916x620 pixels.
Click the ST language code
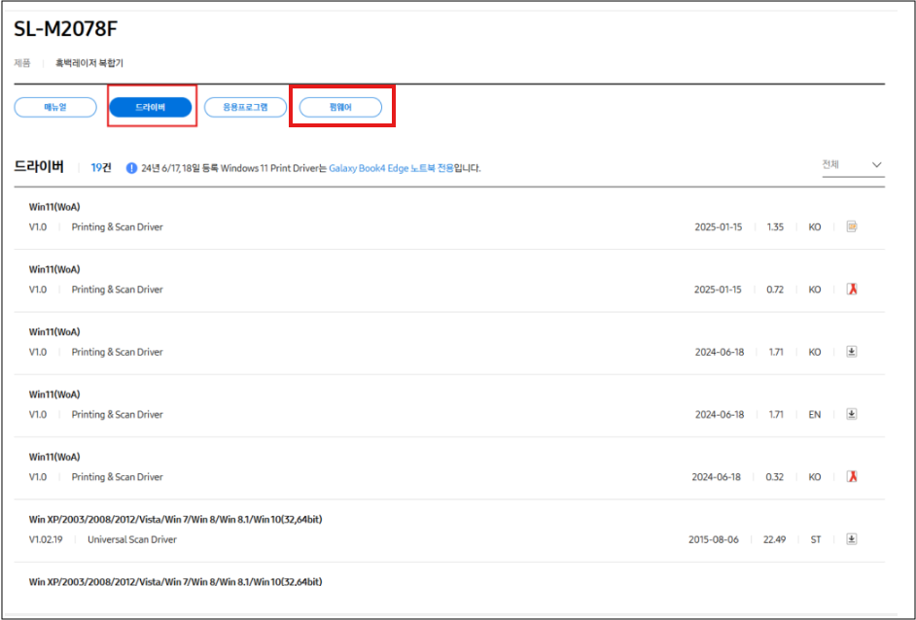816,539
